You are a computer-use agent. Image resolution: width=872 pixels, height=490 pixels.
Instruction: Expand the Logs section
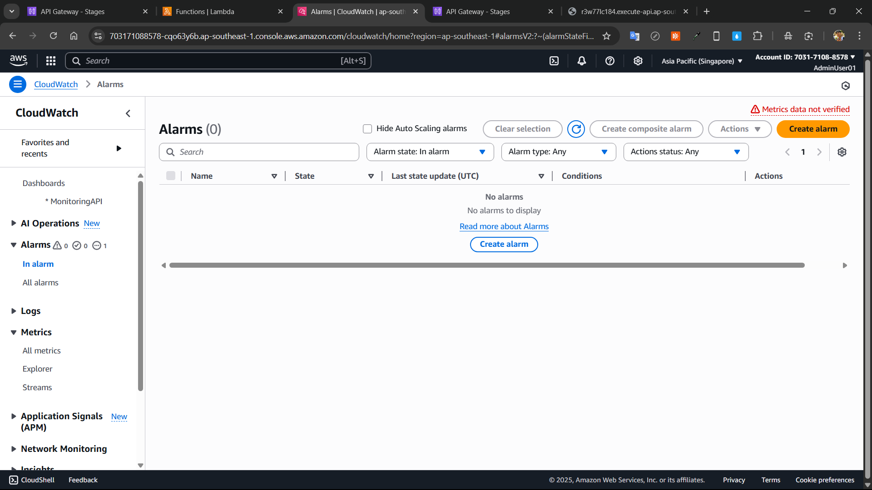click(x=14, y=311)
